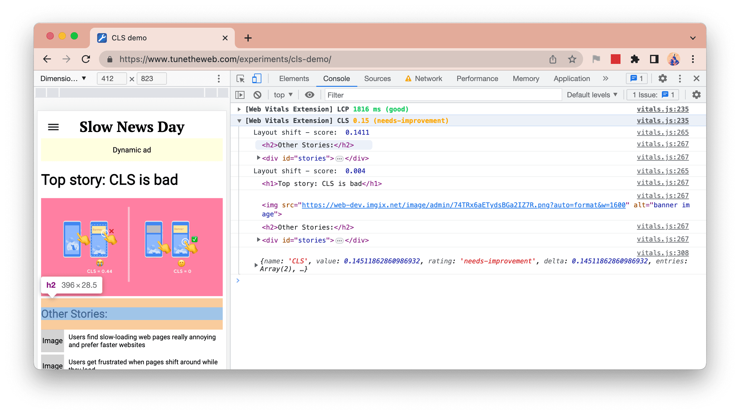Screen dimensions: 740x414
Task: Select the inspect element icon
Action: click(241, 78)
